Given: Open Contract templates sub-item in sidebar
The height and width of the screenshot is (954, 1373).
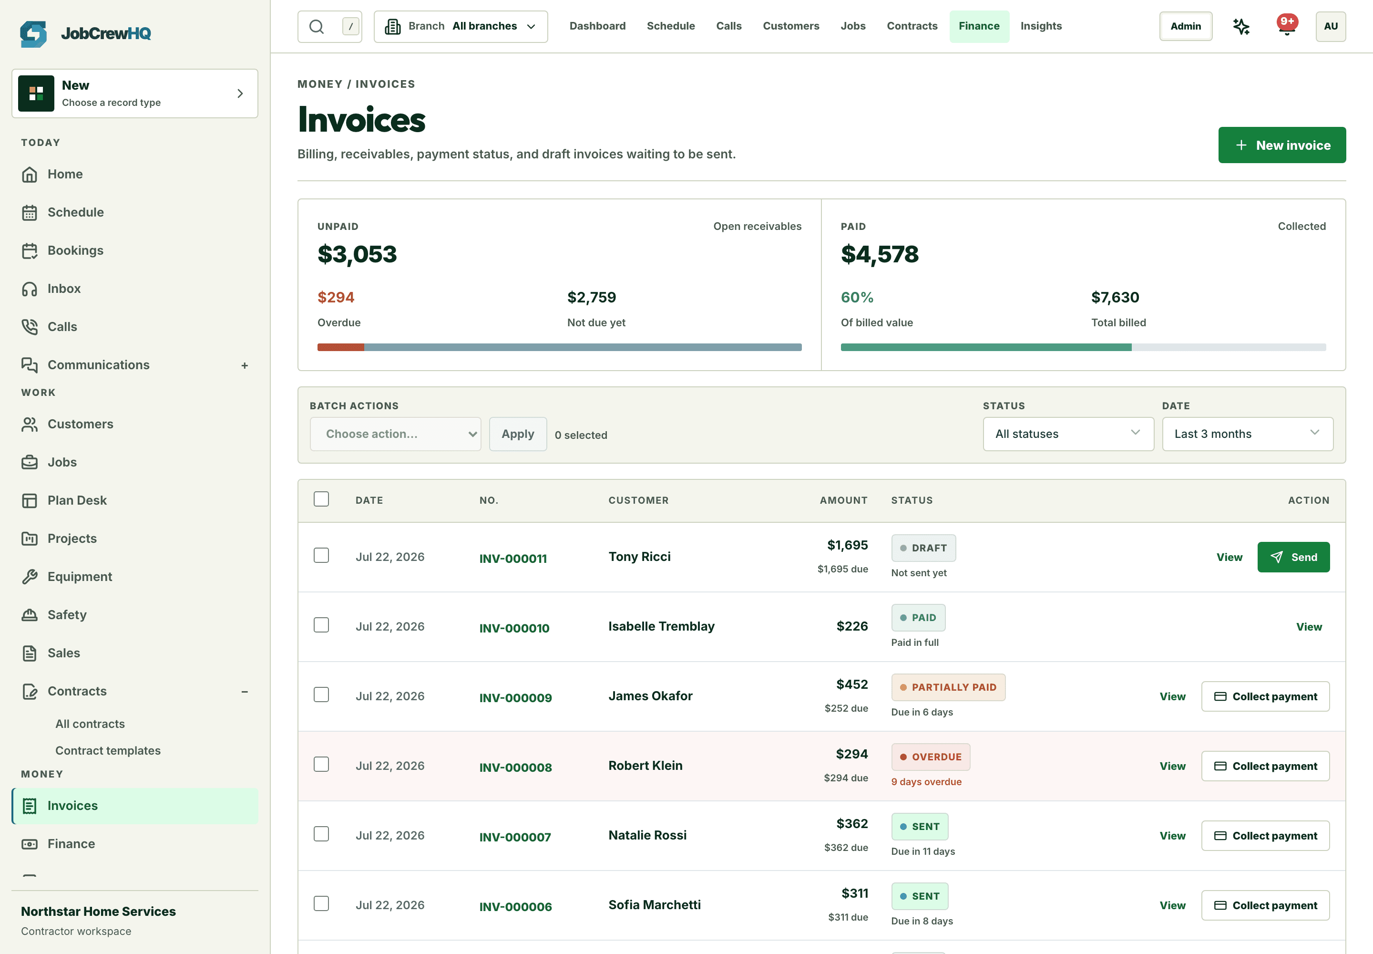Looking at the screenshot, I should click(108, 751).
